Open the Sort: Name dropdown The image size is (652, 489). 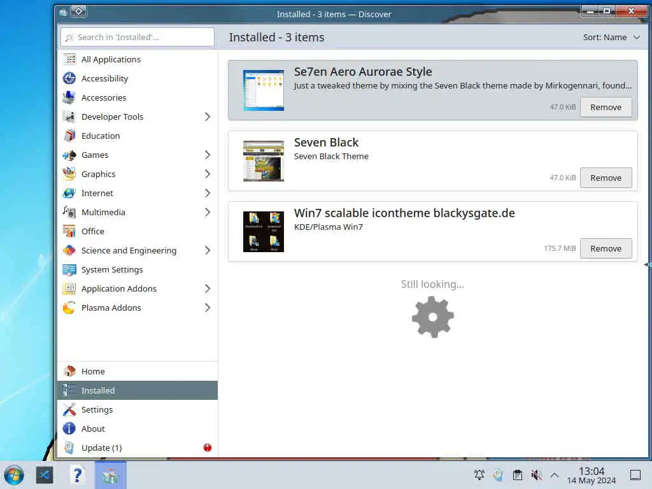point(611,38)
